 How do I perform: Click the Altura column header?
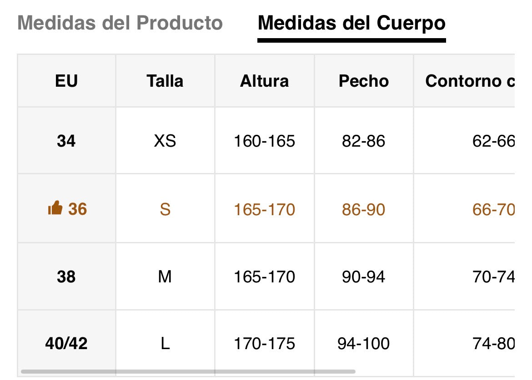tap(264, 81)
